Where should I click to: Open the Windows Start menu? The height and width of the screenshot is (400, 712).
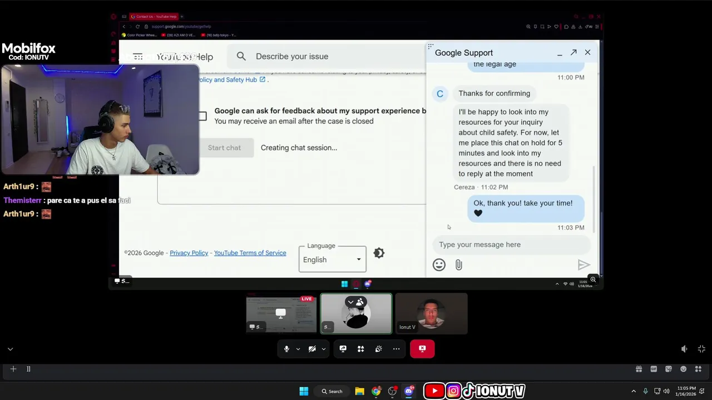click(304, 391)
